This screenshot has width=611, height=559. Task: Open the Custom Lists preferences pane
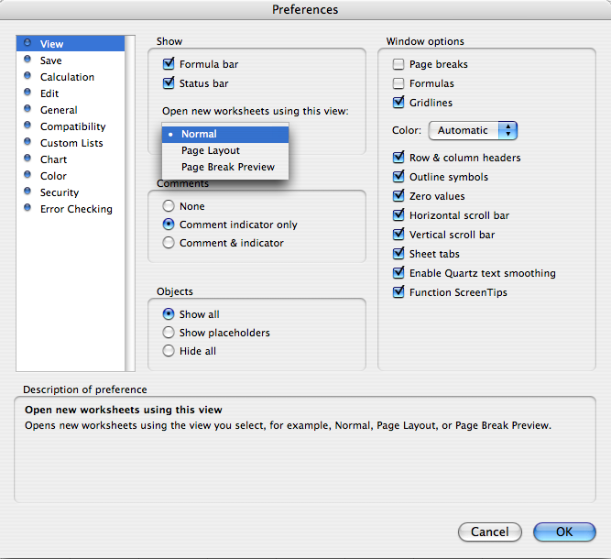(x=71, y=143)
